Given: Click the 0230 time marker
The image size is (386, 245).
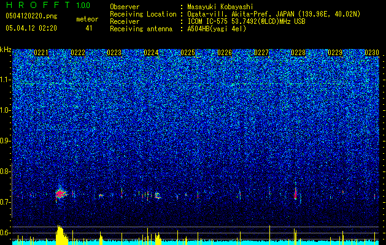Looking at the screenshot, I should pyautogui.click(x=372, y=53).
